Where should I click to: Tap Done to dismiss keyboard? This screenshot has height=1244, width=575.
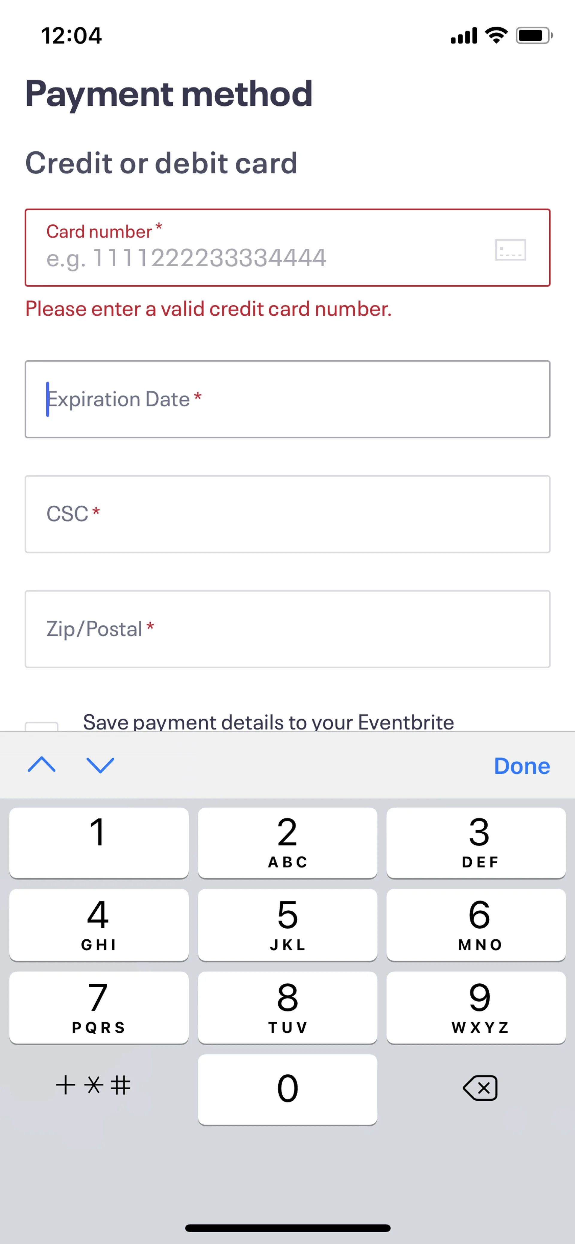(521, 766)
